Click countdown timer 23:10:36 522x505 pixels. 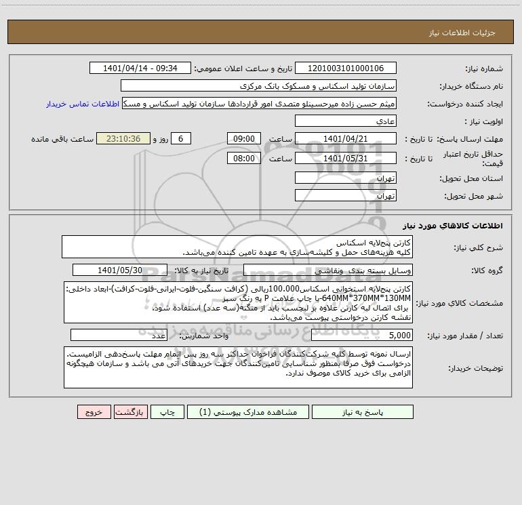123,139
